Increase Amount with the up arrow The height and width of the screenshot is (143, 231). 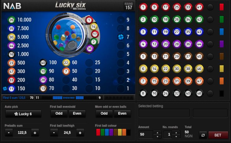(x=157, y=133)
